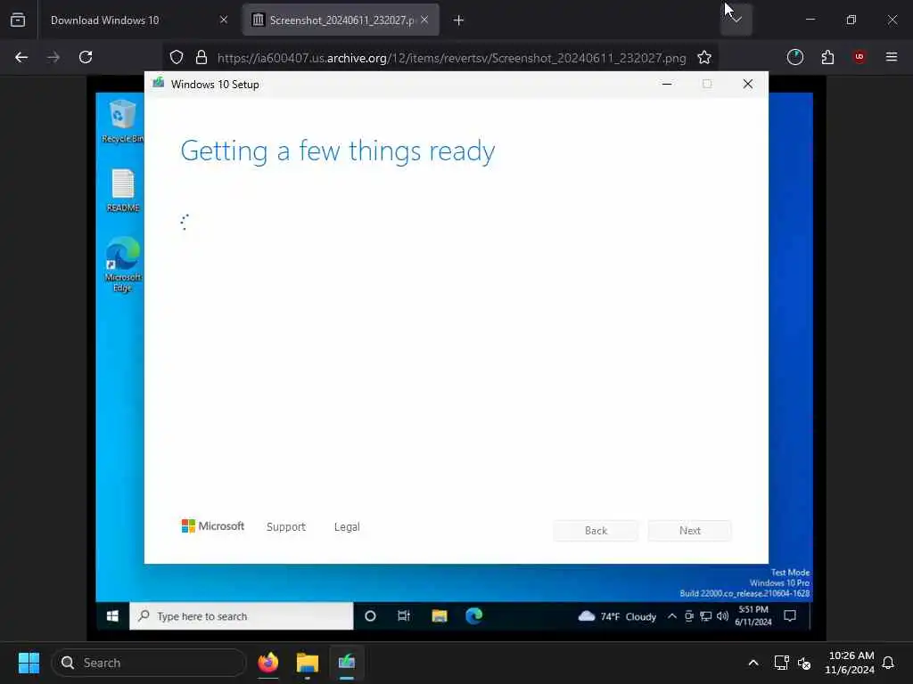This screenshot has width=913, height=684.
Task: Close the Download Windows 10 tab
Action: (223, 20)
